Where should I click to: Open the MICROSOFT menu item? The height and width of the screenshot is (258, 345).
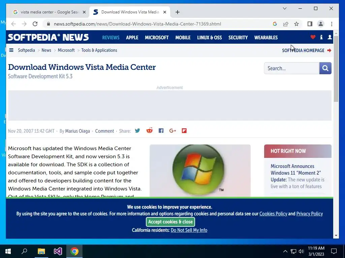tap(157, 38)
